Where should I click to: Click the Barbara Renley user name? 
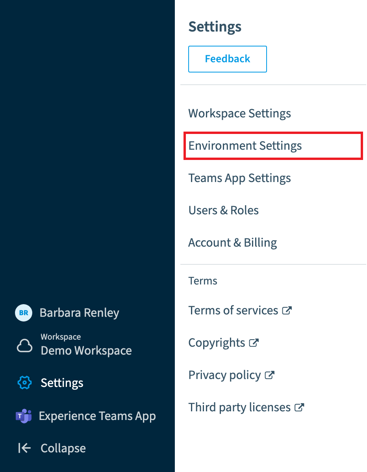[80, 313]
